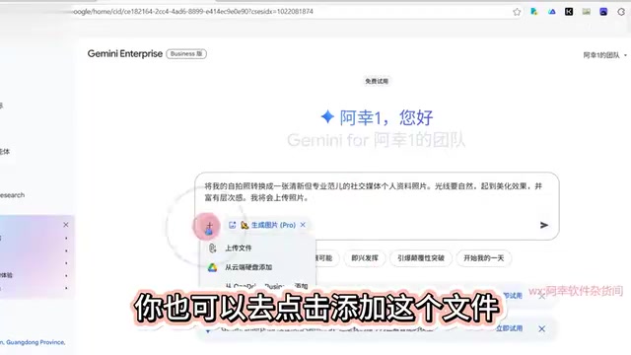Click the picture thumbnail extension icon
This screenshot has width=631, height=355.
[587, 12]
